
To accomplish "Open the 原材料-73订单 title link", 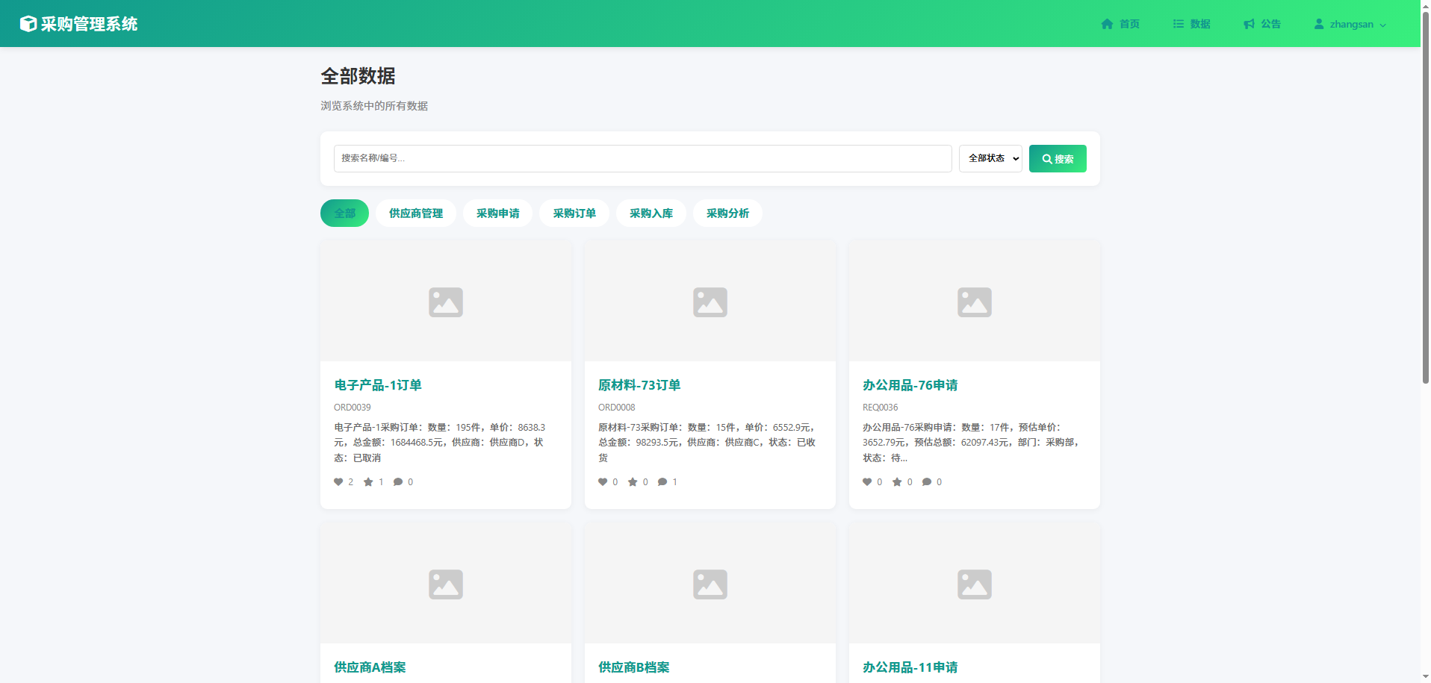I will (639, 385).
